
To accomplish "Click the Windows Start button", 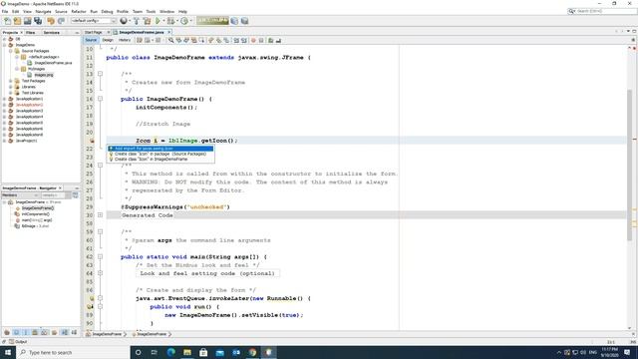I will coord(8,352).
